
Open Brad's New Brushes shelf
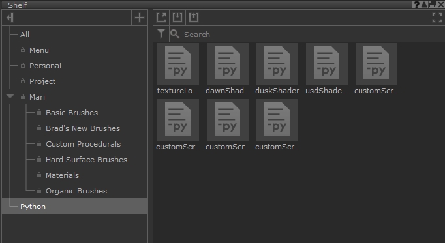[83, 128]
